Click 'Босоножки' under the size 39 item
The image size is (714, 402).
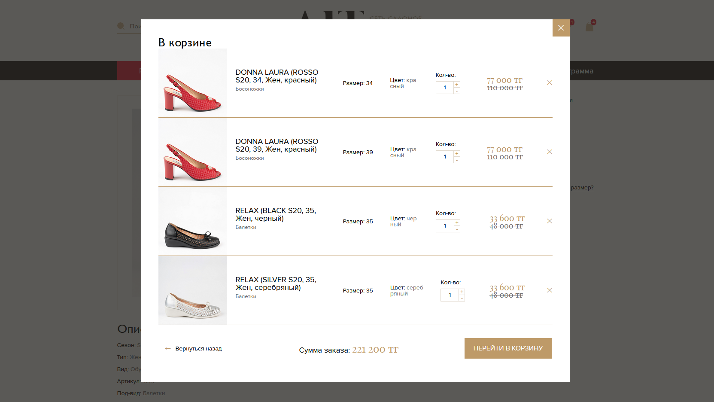pyautogui.click(x=249, y=158)
